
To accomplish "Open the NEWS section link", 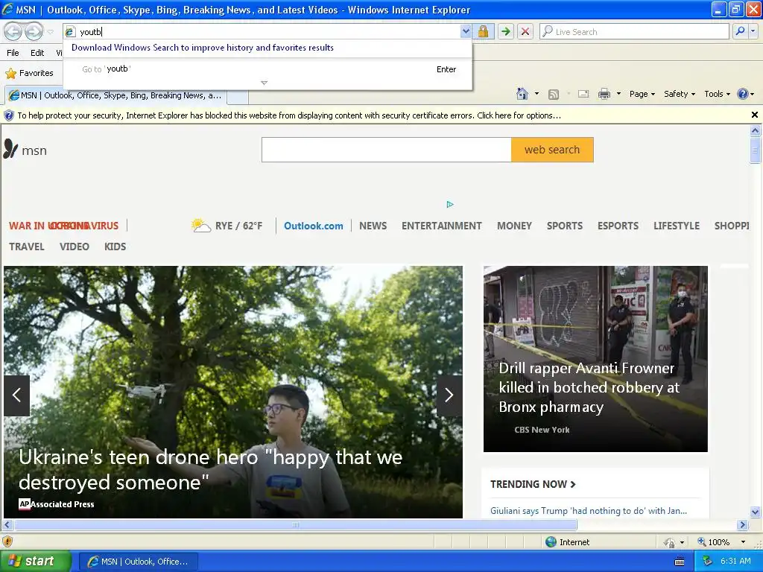I will tap(373, 226).
